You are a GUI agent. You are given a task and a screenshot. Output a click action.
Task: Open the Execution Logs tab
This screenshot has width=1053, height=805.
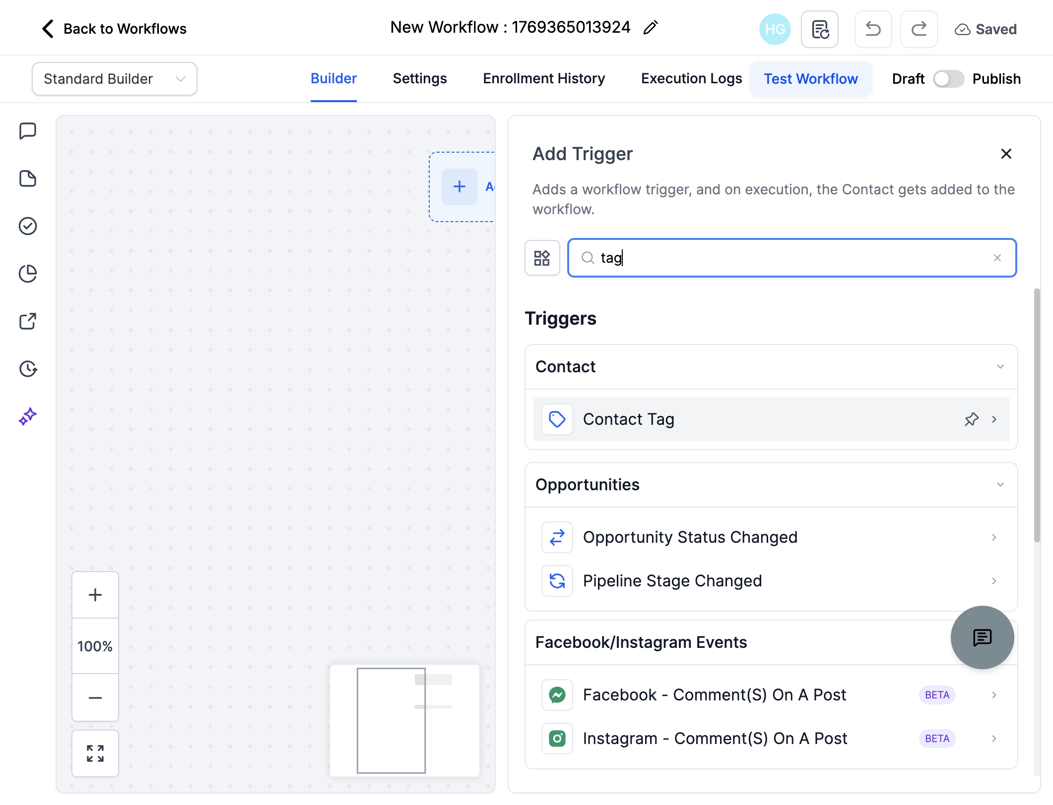(x=691, y=79)
